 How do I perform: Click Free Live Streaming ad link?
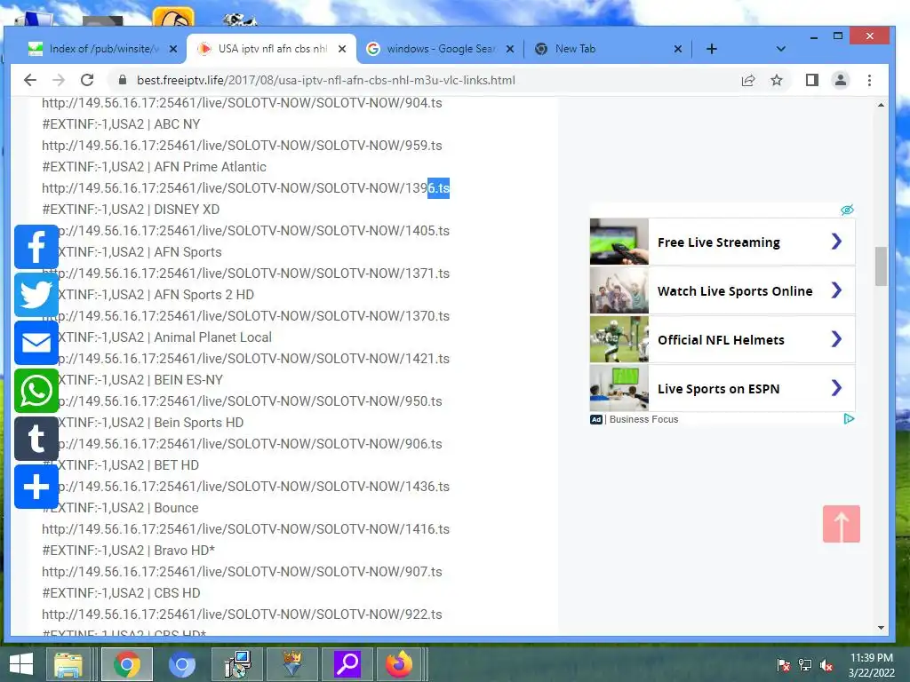718,242
